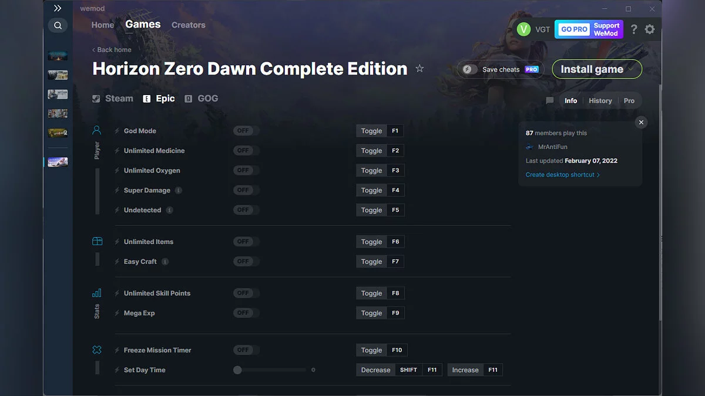Screen dimensions: 705x396
Task: Turn on Save cheats toggle
Action: 468,69
